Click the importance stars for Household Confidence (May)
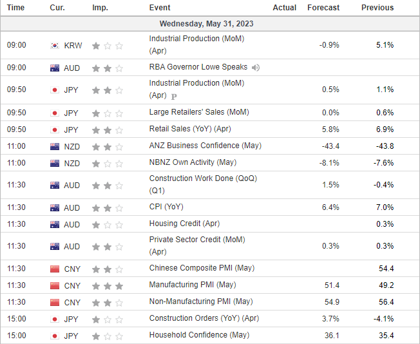This screenshot has height=344, width=420. point(108,336)
